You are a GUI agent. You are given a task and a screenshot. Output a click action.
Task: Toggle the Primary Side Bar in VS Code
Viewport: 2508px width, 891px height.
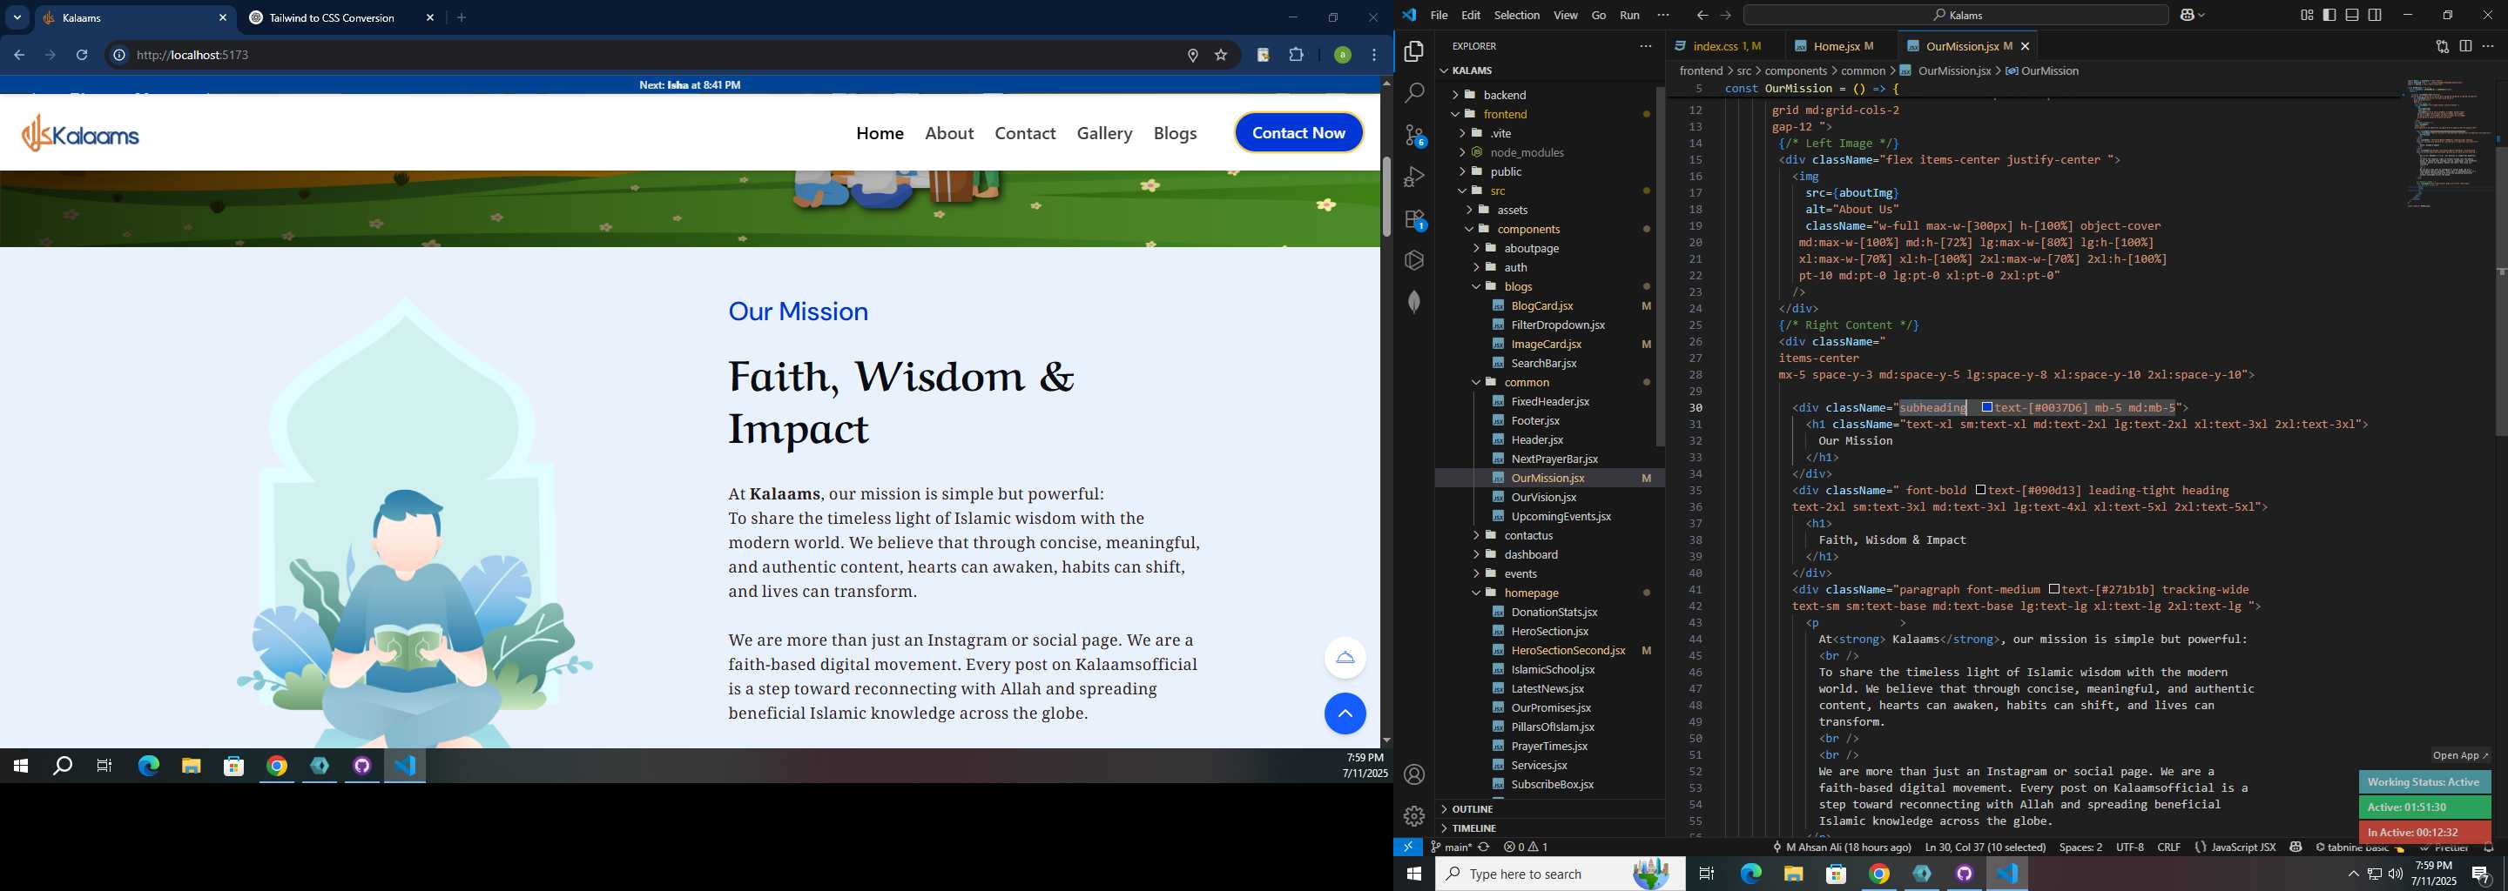click(2329, 15)
